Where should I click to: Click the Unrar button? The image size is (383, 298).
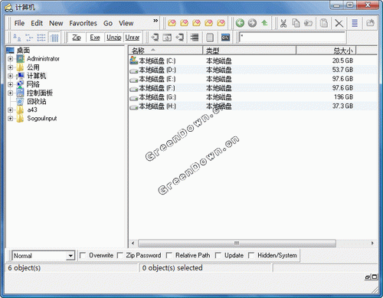pos(133,38)
